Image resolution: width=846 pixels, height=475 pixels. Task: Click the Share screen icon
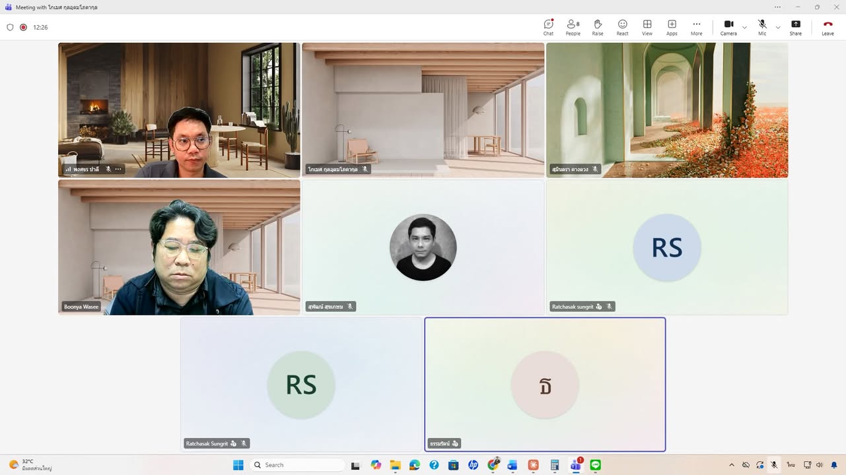click(x=796, y=27)
